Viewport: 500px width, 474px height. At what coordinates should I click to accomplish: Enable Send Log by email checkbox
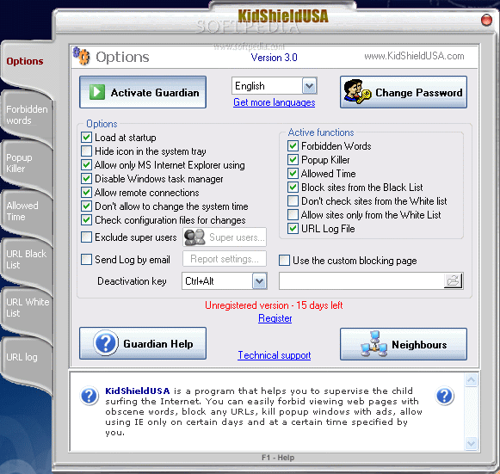(86, 260)
